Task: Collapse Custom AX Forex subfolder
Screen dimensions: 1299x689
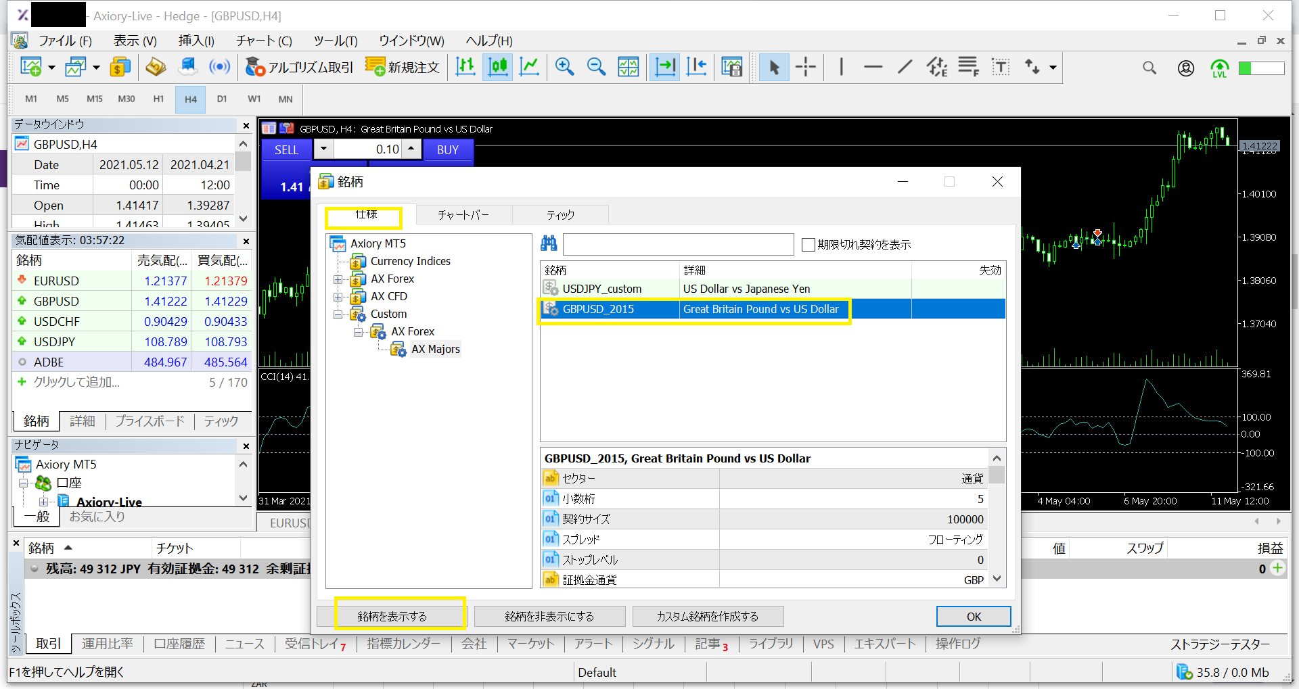Action: [358, 331]
